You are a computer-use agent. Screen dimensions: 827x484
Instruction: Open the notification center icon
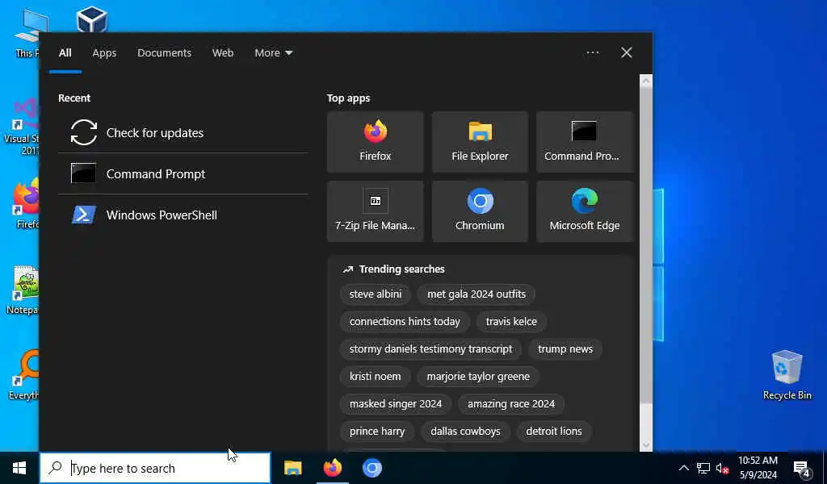tap(802, 468)
